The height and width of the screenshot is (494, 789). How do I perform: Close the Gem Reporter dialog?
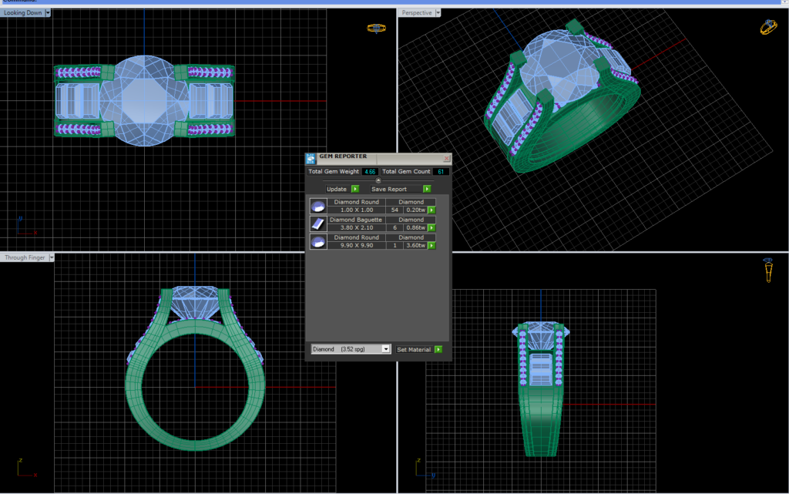click(x=446, y=159)
